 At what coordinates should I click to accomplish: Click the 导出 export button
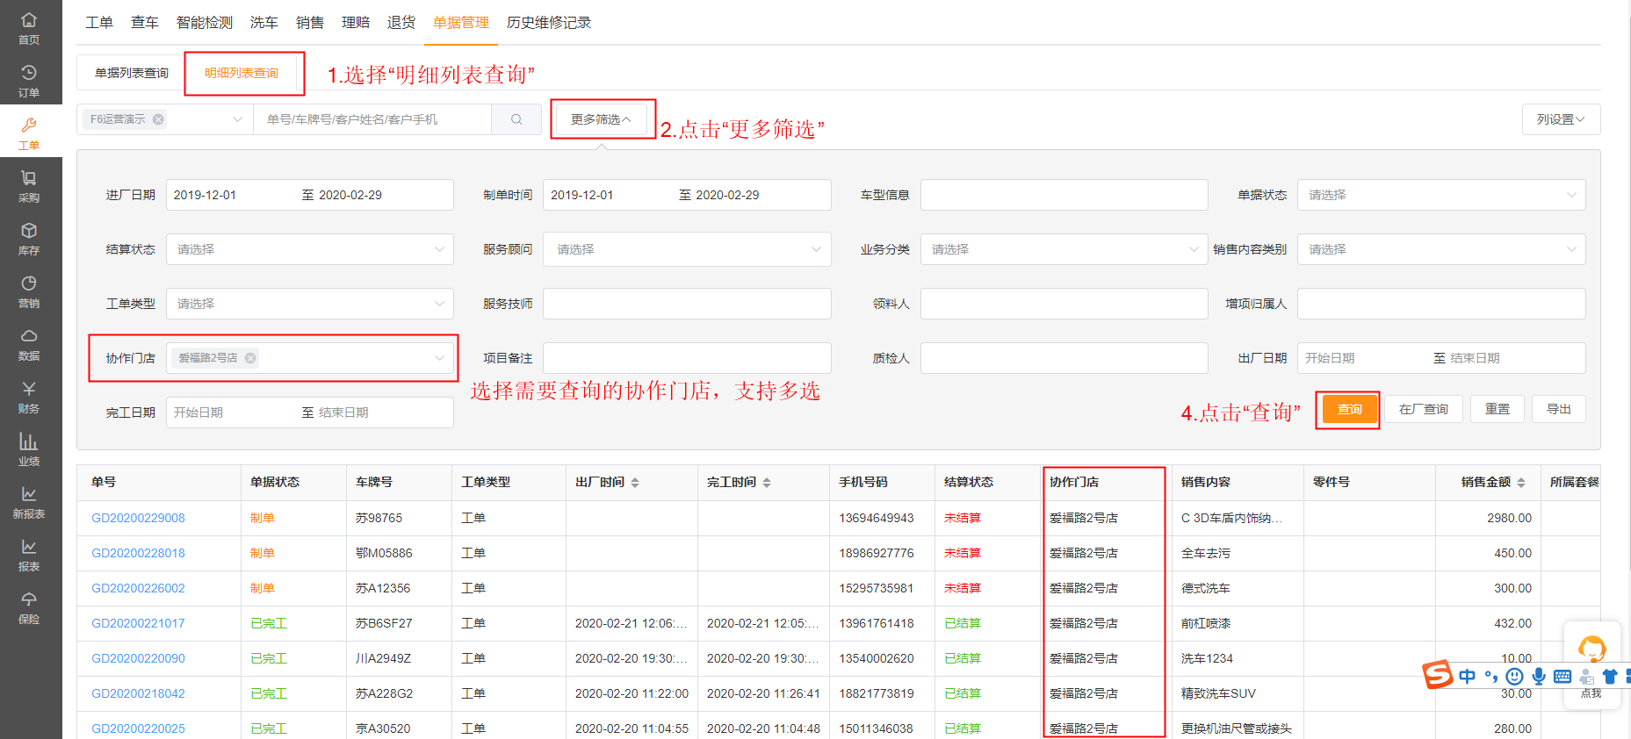click(x=1559, y=409)
